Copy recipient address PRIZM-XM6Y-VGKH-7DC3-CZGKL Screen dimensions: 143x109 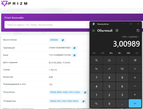(x=85, y=92)
